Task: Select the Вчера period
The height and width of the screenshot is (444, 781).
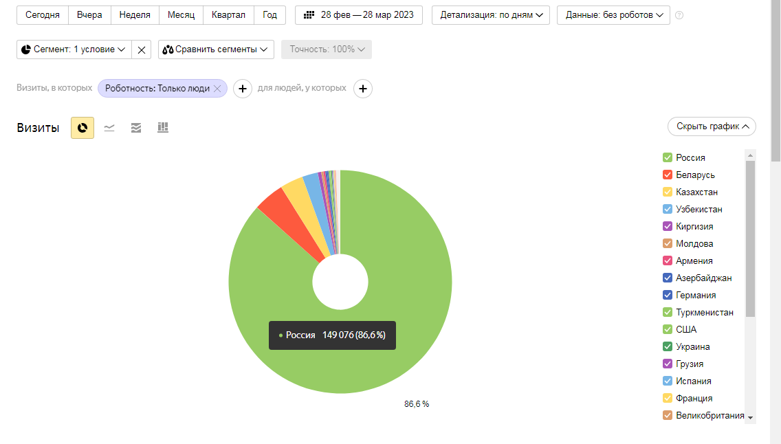Action: (89, 15)
